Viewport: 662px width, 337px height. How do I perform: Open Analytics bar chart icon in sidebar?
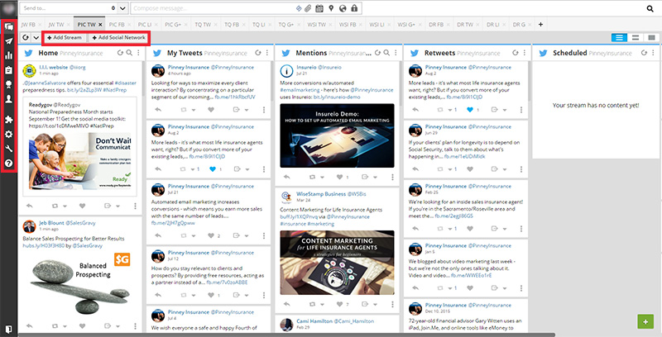[x=8, y=55]
